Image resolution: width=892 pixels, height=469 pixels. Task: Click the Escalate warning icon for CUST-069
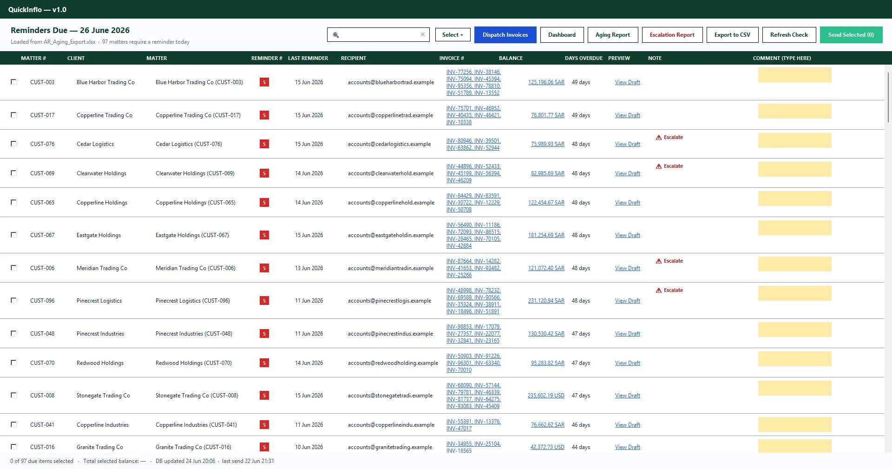pos(659,166)
